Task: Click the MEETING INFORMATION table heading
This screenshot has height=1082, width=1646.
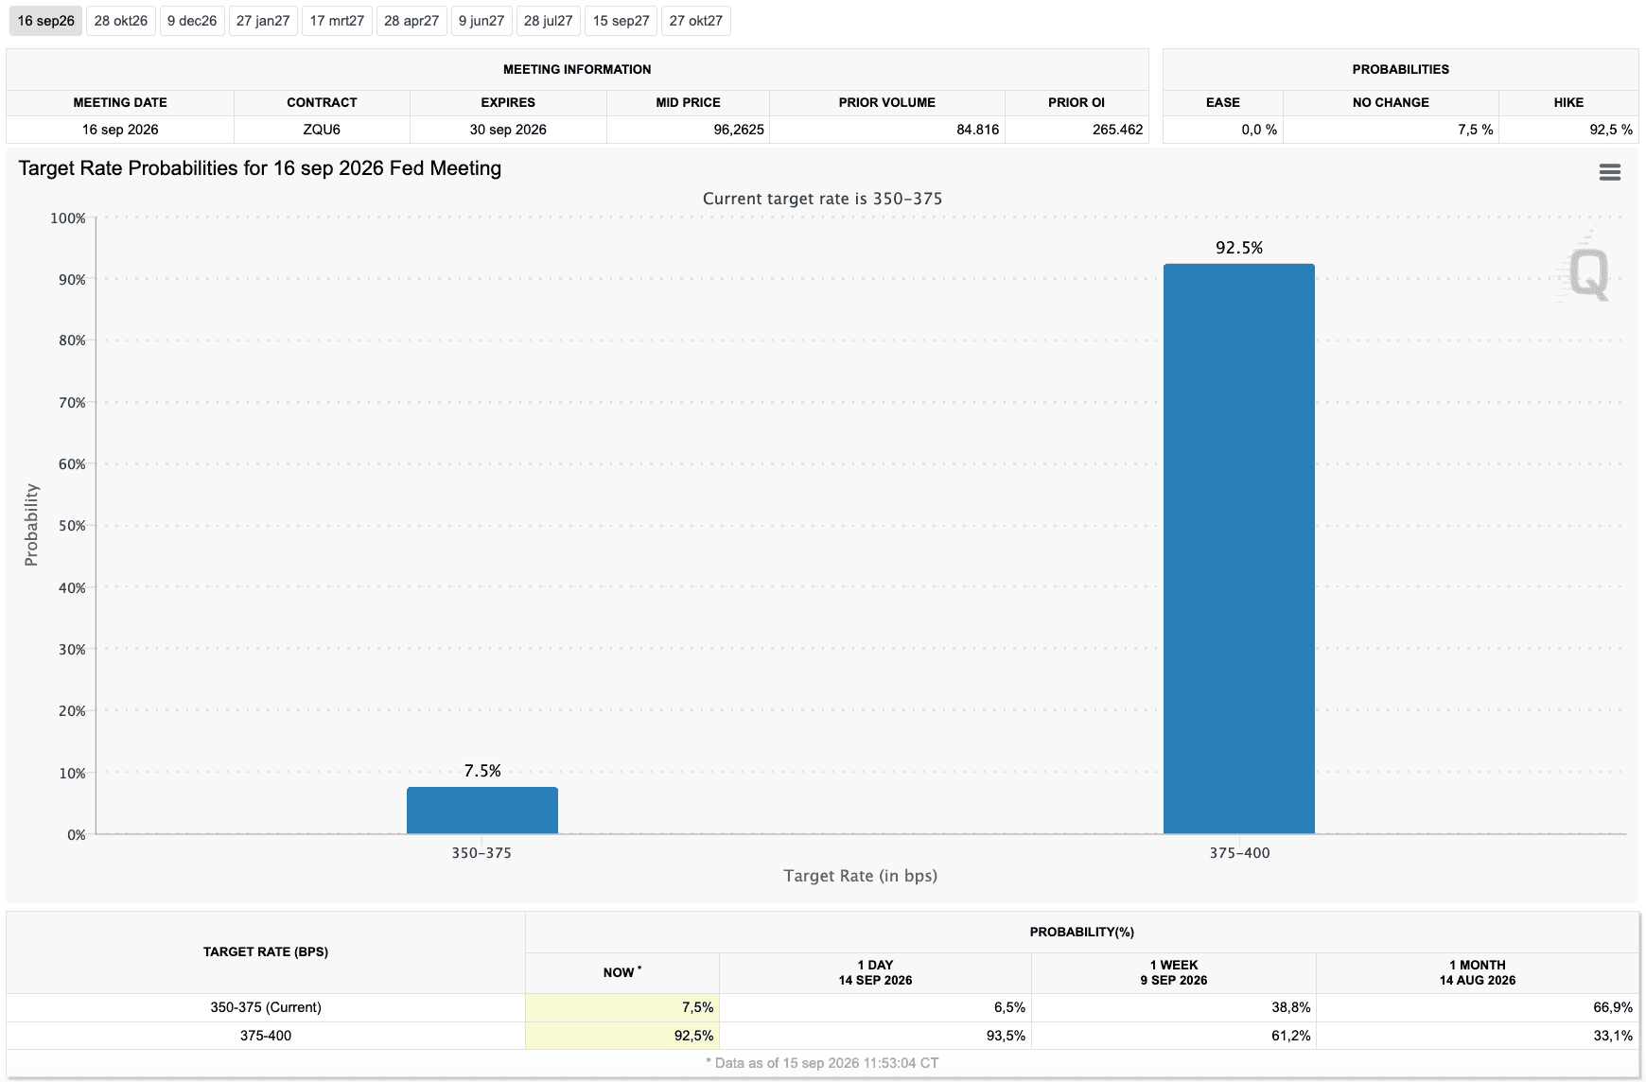Action: [x=577, y=69]
